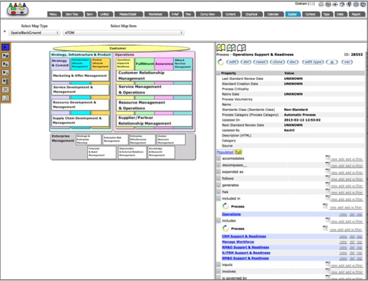This screenshot has width=368, height=281.
Task: Click the table icon in follows row
Action: tap(328, 178)
